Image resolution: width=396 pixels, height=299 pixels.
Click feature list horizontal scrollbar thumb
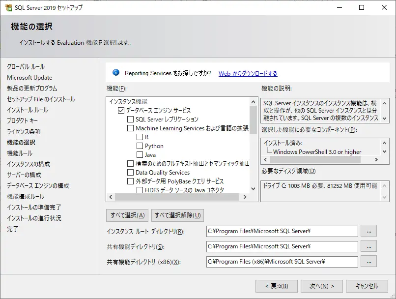coord(177,197)
